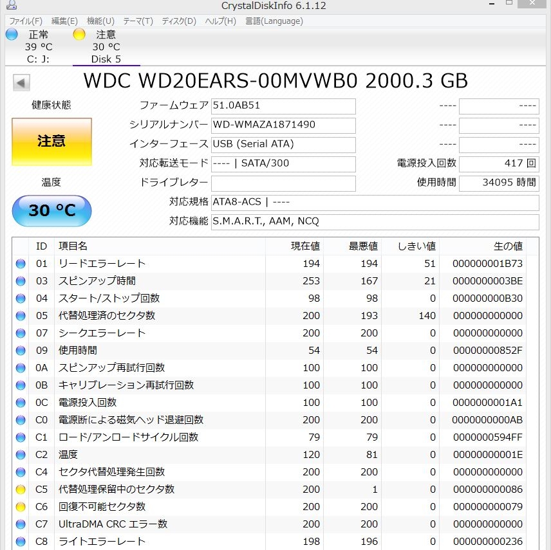Click the interface field USB (Serial ATA)
Viewport: 551px width, 550px height.
[283, 145]
